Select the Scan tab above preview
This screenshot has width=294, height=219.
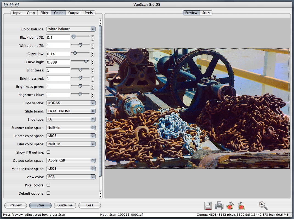click(x=206, y=13)
